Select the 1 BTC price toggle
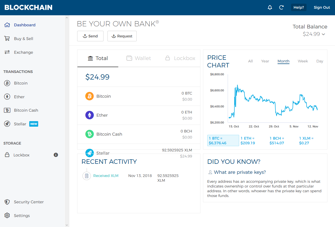The width and height of the screenshot is (335, 227). point(223,141)
